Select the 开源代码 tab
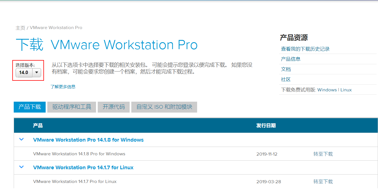 click(114, 107)
